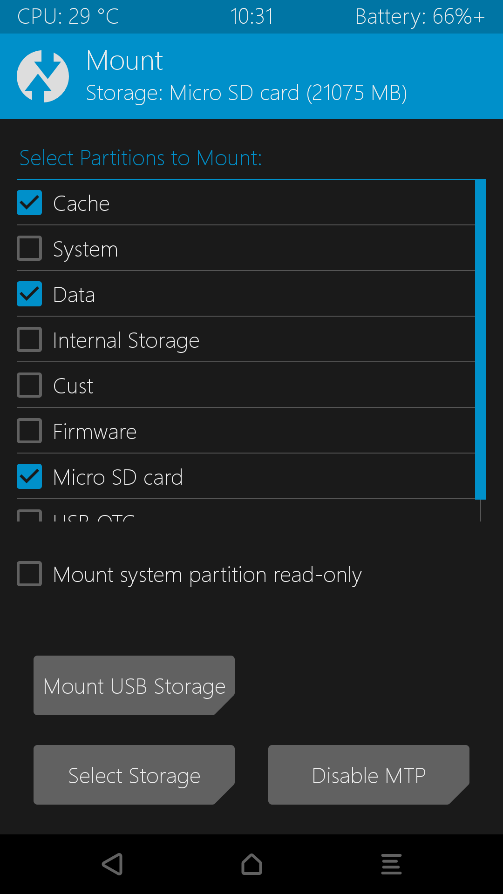The height and width of the screenshot is (894, 503).
Task: Enable the System partition checkbox
Action: (29, 249)
